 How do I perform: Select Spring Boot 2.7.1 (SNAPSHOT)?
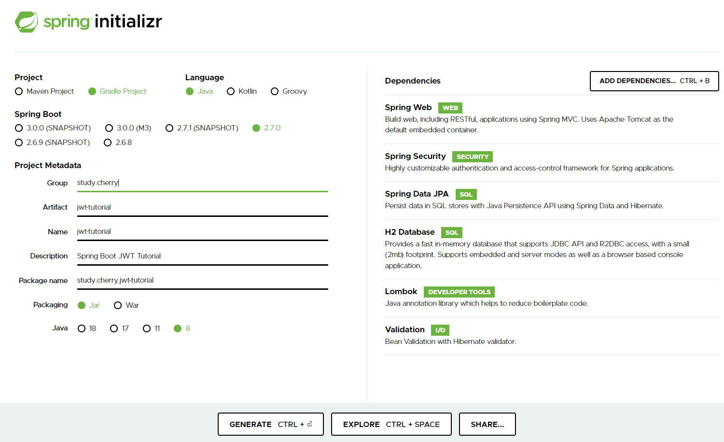(x=202, y=128)
